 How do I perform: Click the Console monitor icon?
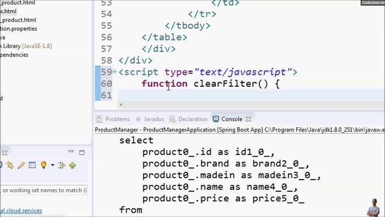coord(216,119)
